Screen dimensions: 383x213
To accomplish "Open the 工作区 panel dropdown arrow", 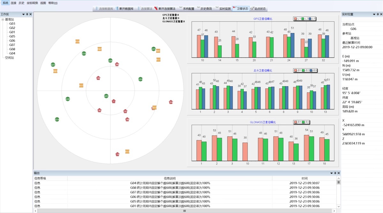I will click(x=23, y=14).
